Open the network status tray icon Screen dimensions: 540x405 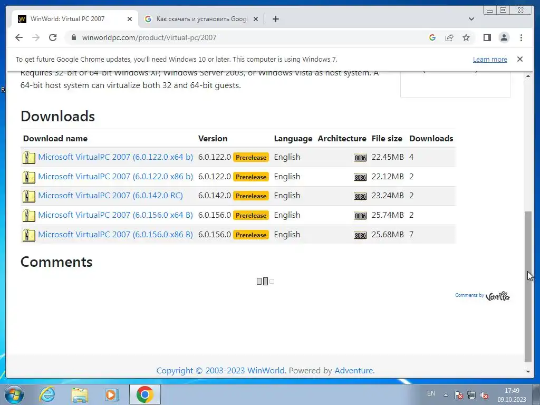tap(471, 395)
